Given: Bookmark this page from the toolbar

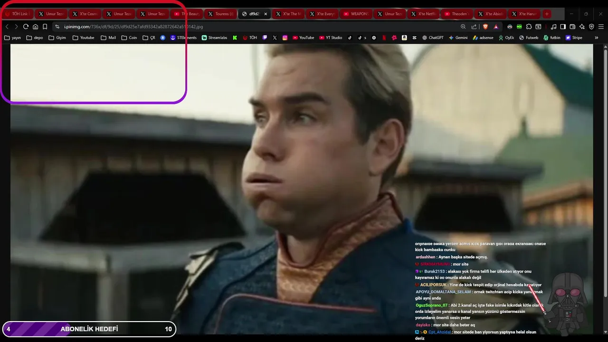Looking at the screenshot, I should coord(45,27).
